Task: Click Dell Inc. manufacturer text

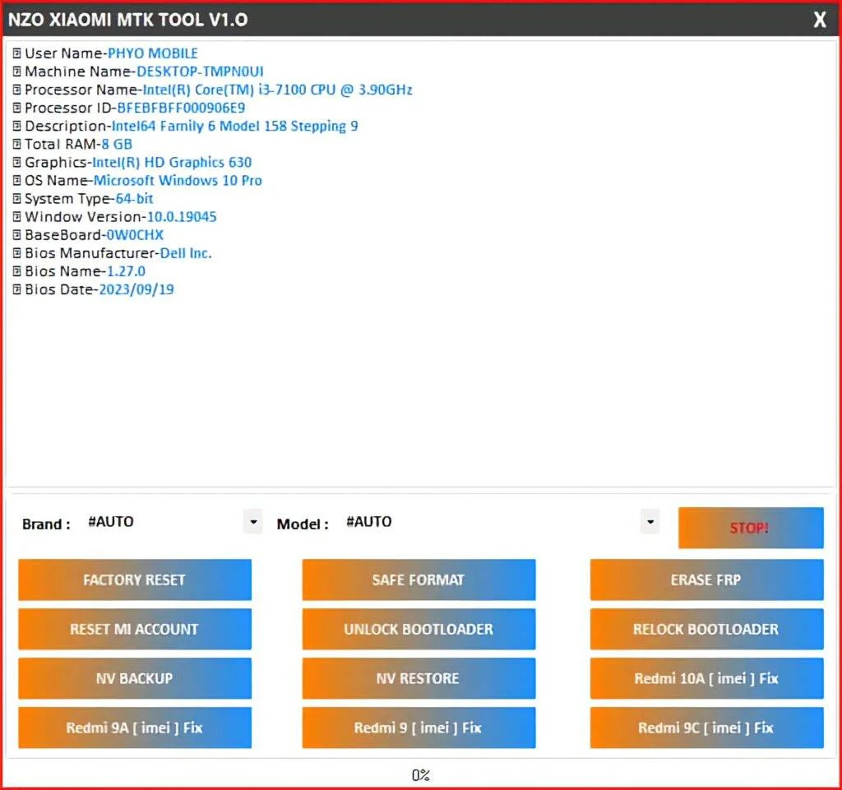Action: pyautogui.click(x=186, y=252)
